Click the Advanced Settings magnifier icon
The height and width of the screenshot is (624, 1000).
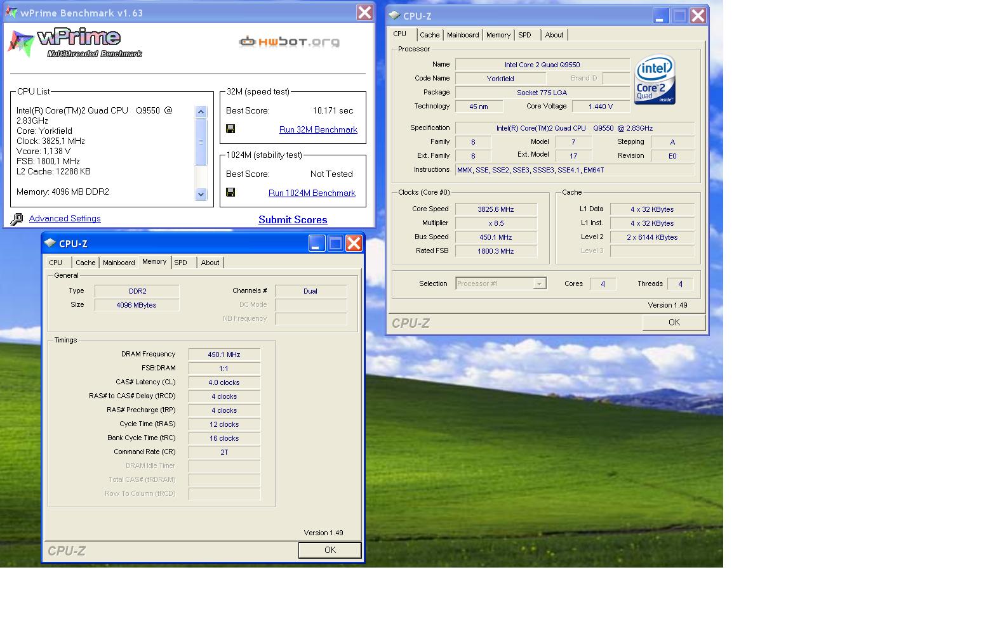pos(17,219)
